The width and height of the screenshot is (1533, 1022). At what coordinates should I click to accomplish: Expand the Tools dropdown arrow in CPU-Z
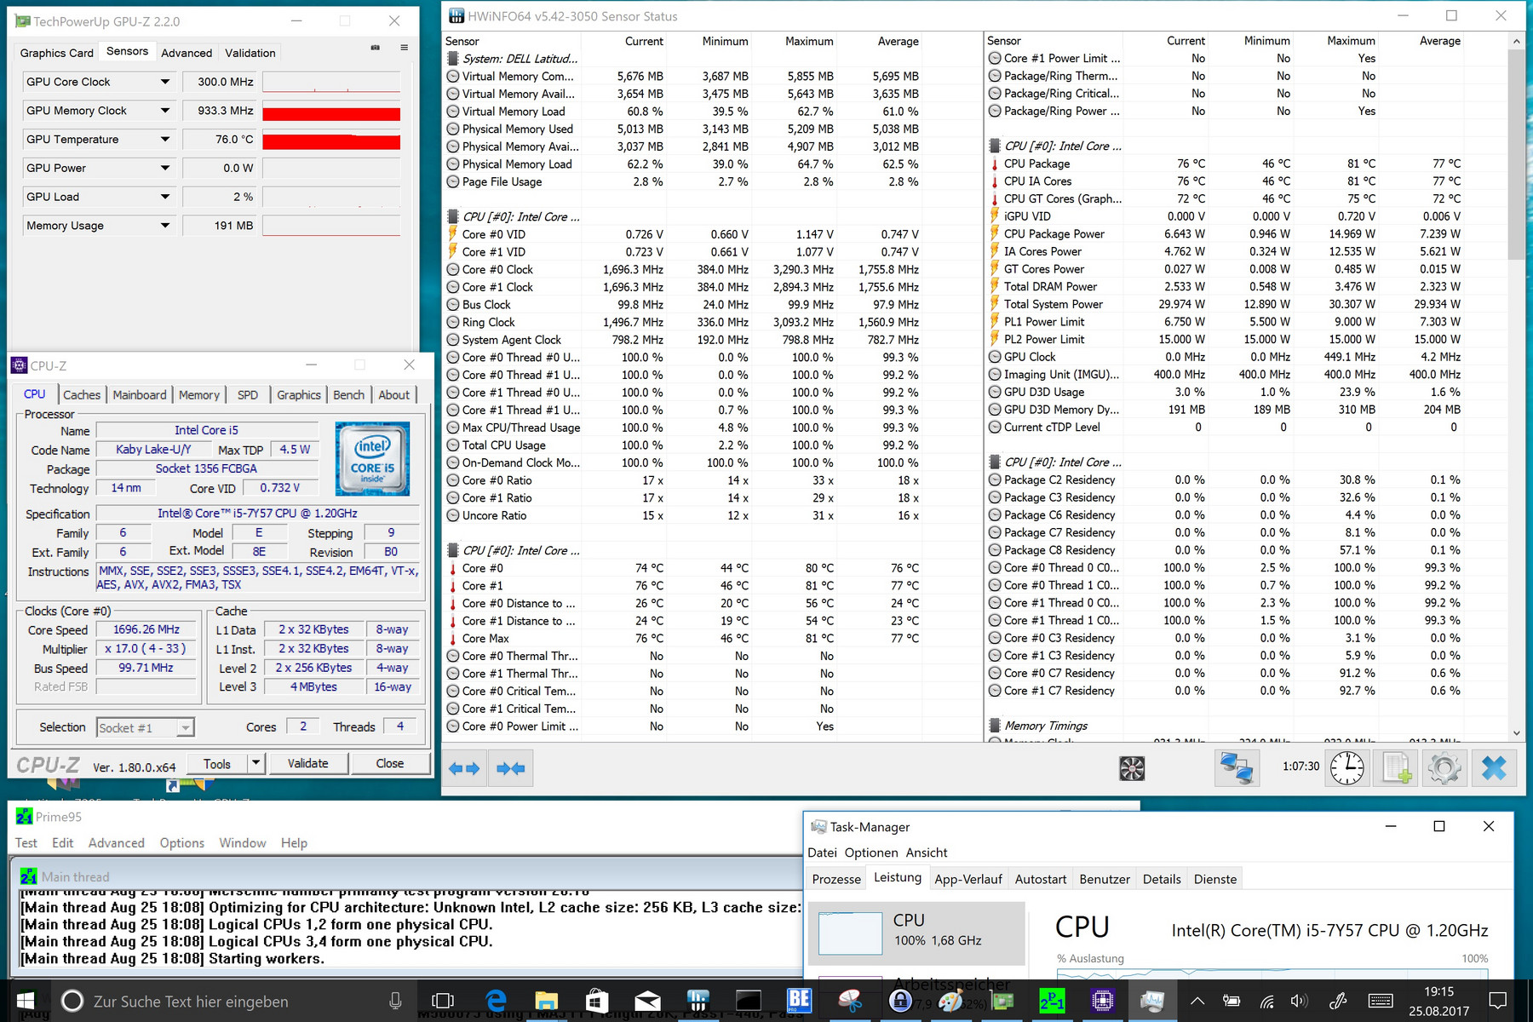[255, 763]
